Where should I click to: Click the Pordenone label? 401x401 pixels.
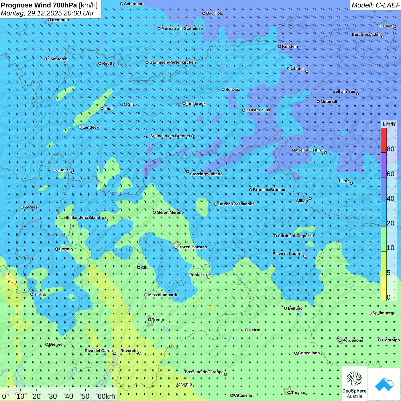[x=353, y=340]
